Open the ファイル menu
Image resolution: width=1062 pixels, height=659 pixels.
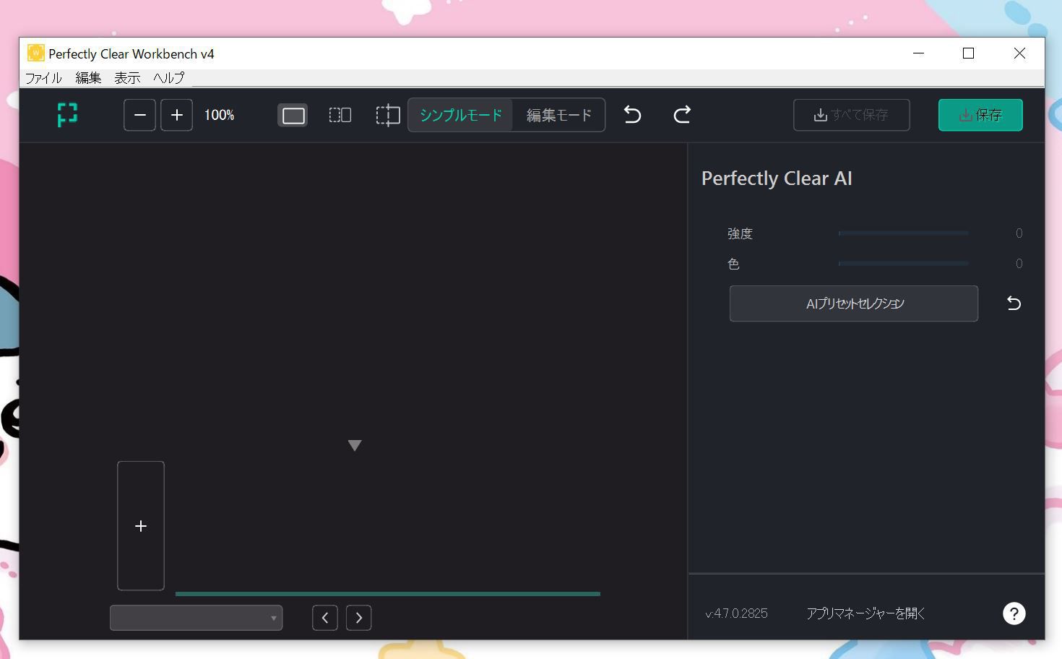pos(43,77)
